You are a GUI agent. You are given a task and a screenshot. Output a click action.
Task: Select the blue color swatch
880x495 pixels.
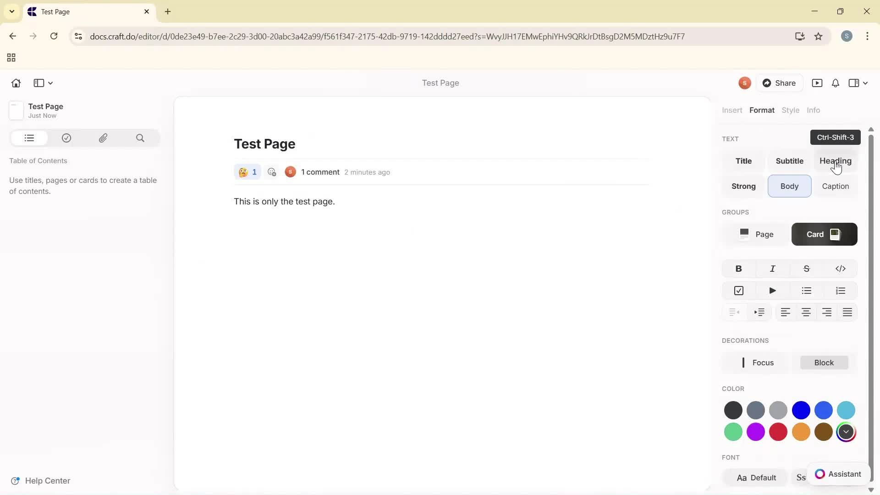(801, 410)
